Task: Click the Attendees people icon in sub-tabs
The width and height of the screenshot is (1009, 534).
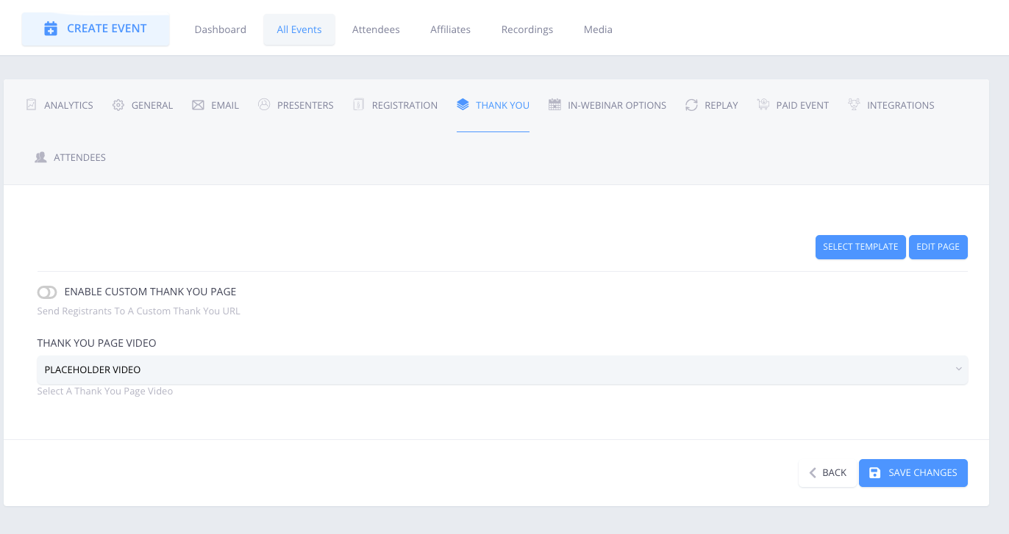Action: [41, 157]
